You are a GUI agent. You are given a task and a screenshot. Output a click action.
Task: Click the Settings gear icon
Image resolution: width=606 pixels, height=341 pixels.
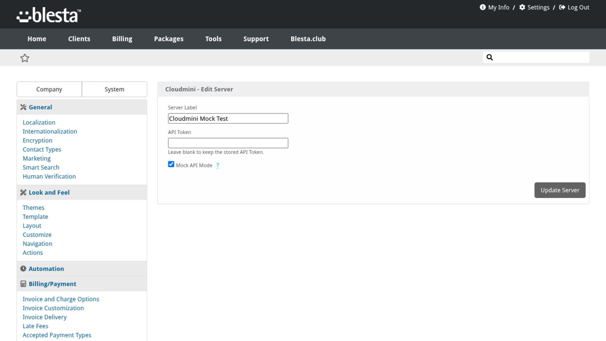(522, 7)
